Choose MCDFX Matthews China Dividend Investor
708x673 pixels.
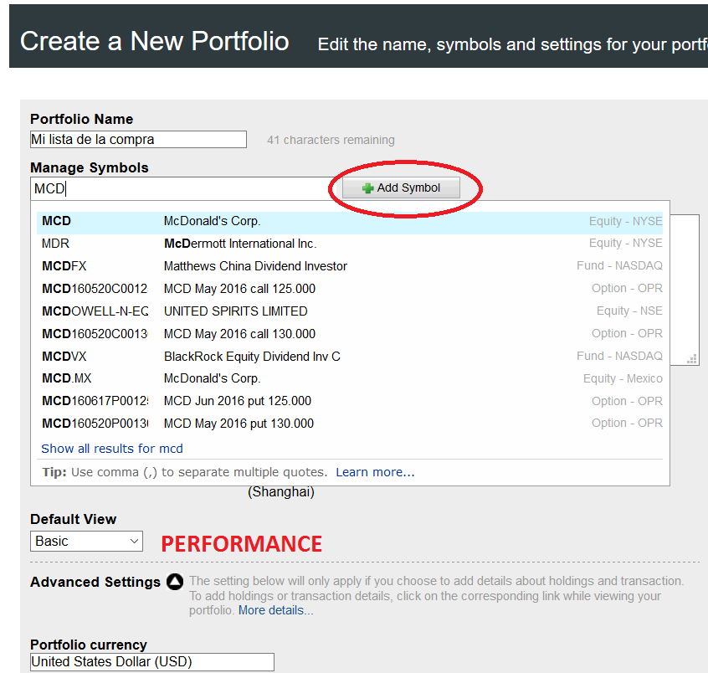[x=351, y=266]
